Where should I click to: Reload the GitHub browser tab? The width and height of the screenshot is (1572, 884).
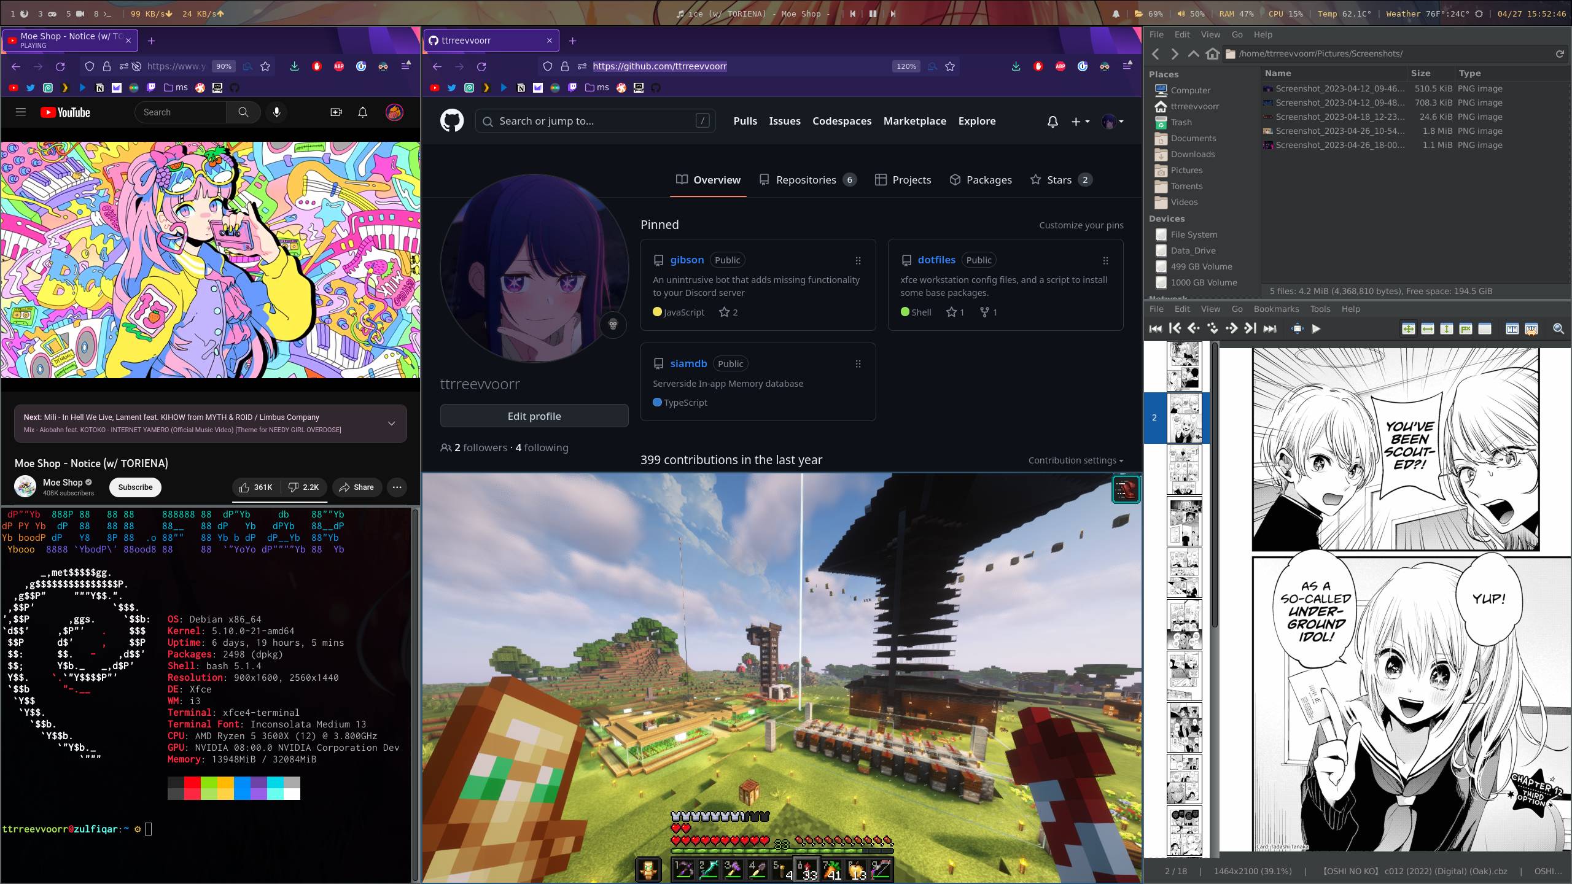tap(481, 66)
